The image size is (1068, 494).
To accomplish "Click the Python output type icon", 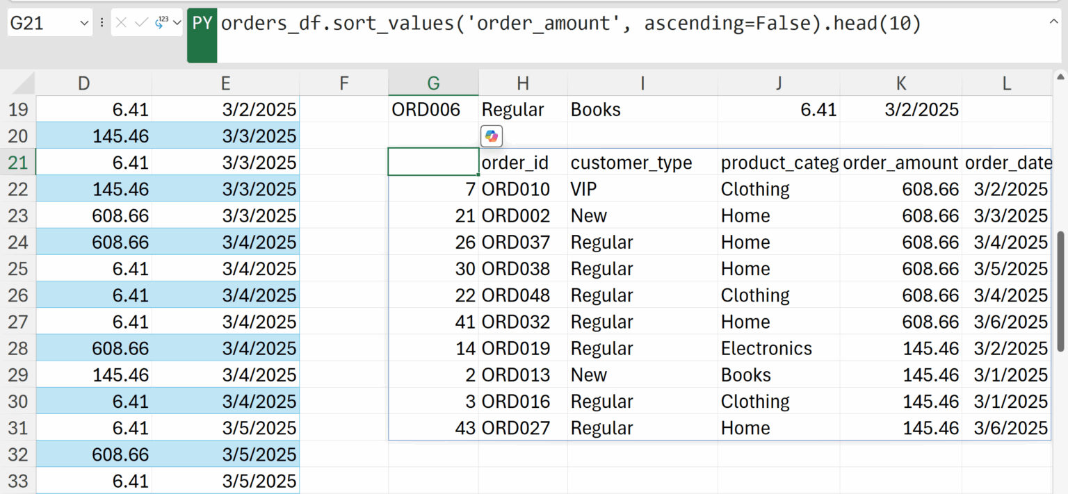I will pos(161,24).
